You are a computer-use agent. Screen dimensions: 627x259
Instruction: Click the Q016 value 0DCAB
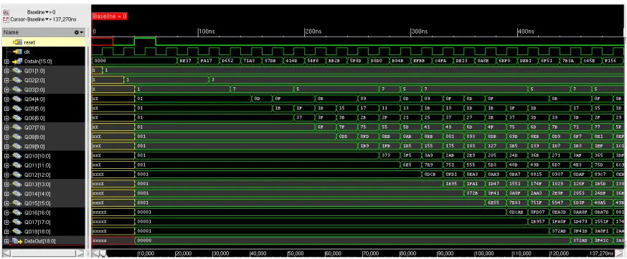517,212
